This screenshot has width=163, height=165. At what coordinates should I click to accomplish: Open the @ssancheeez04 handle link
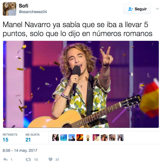[x=33, y=12]
